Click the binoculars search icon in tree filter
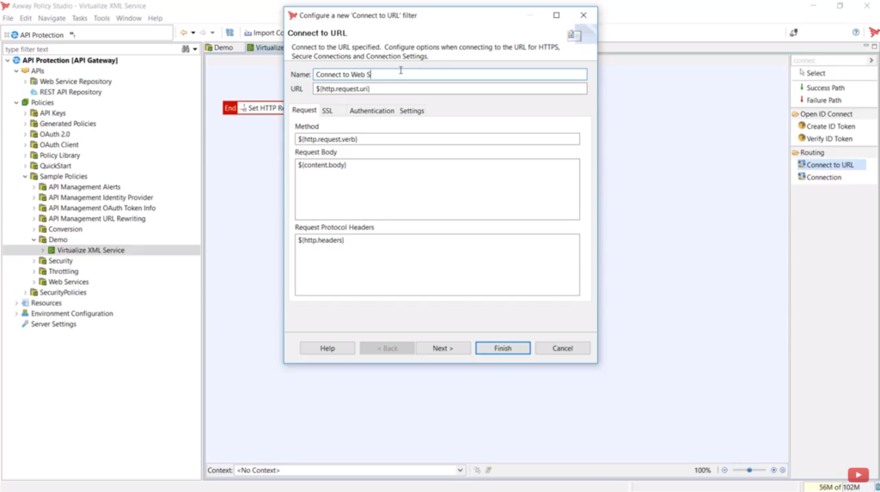The width and height of the screenshot is (880, 492). [186, 50]
